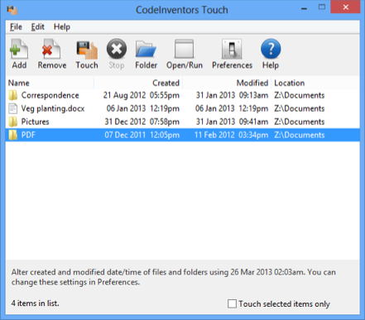
Task: Click the app icon in the title bar
Action: pyautogui.click(x=12, y=10)
